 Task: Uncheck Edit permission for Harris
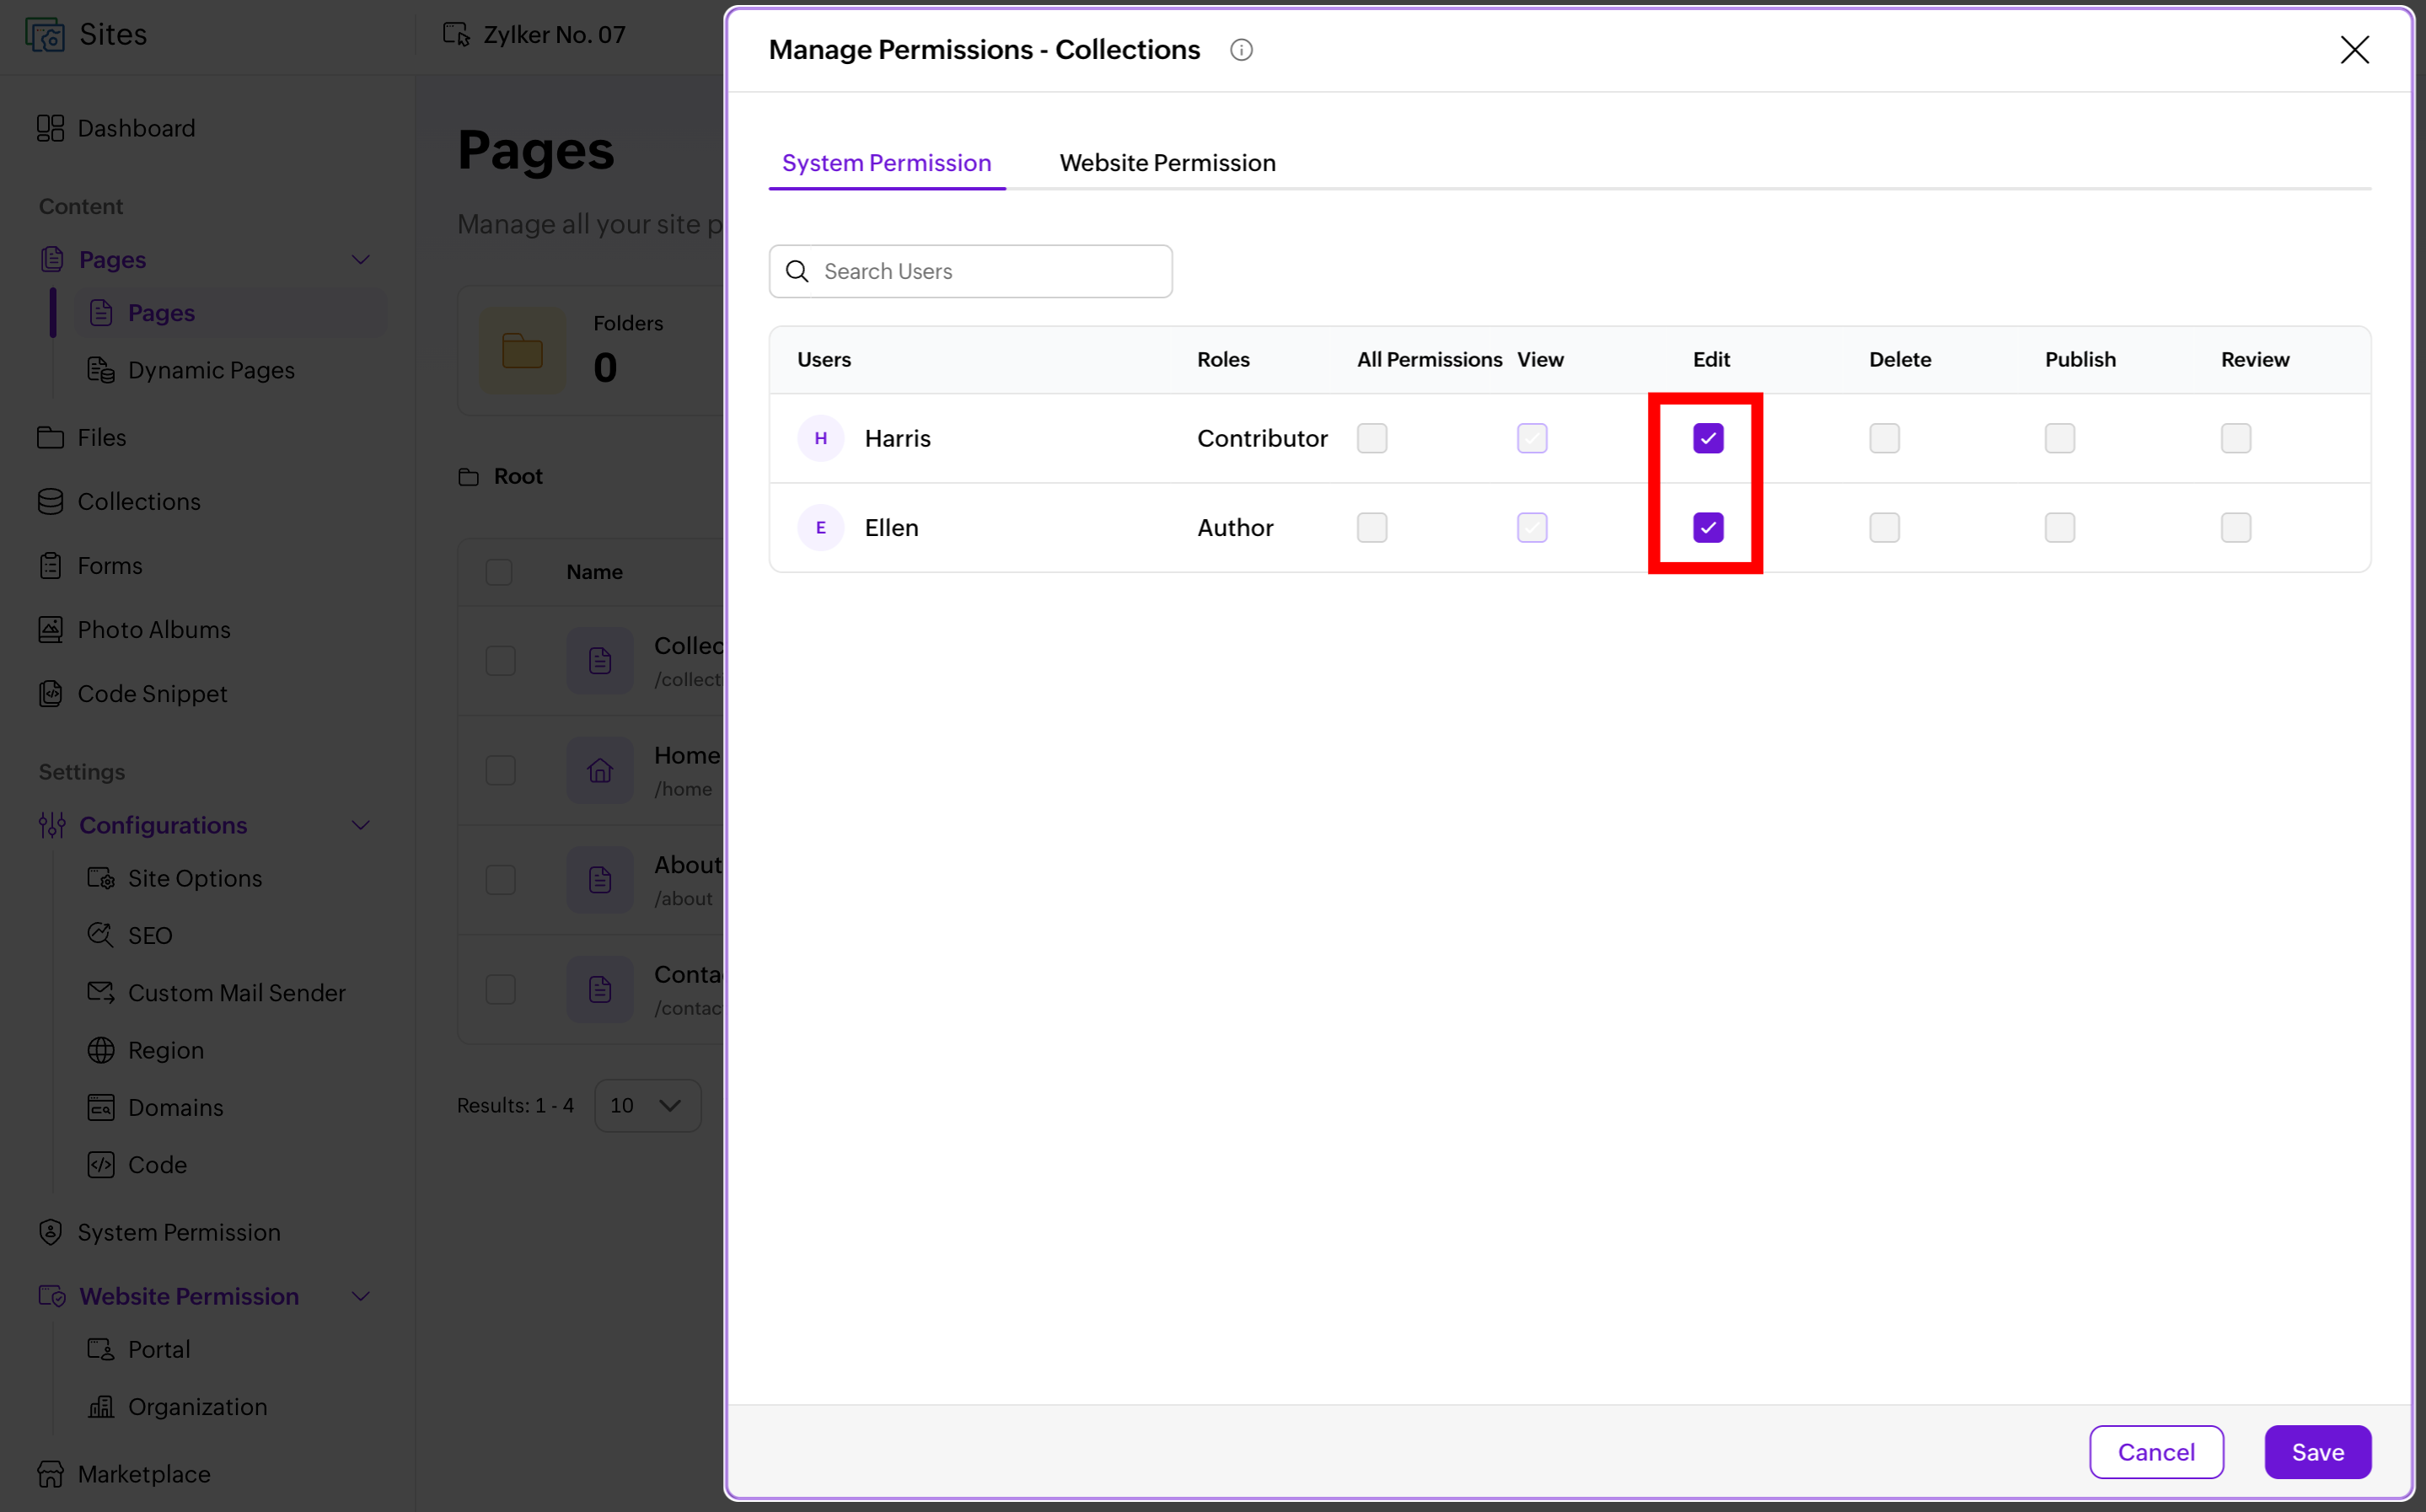tap(1708, 438)
